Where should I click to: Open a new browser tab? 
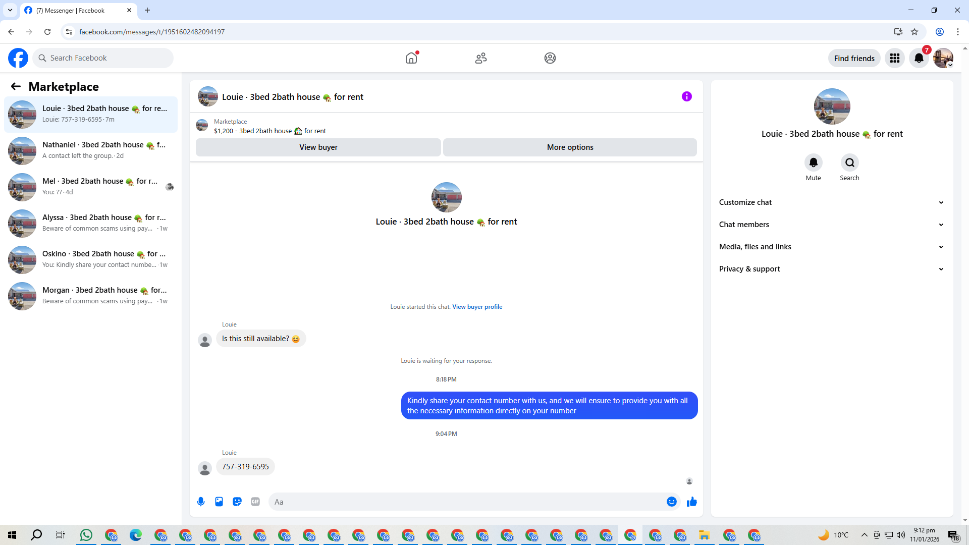point(147,10)
